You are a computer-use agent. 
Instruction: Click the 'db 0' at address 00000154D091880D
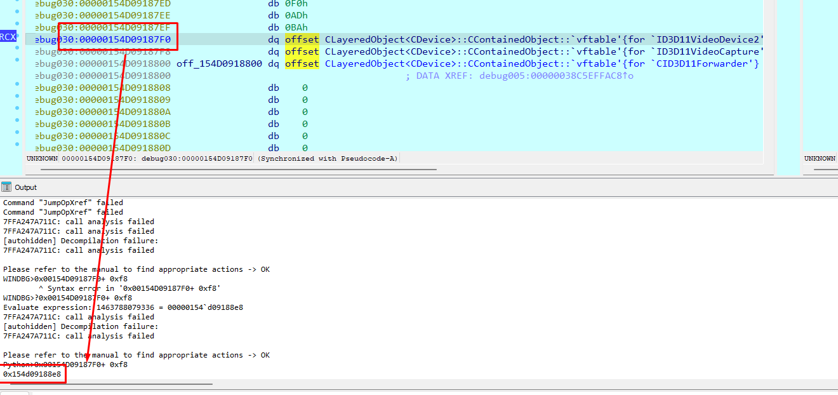[x=288, y=148]
